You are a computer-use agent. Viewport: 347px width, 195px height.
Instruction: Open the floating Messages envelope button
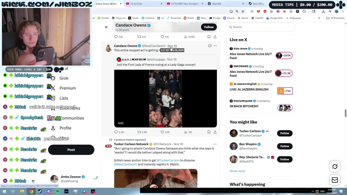(335, 180)
